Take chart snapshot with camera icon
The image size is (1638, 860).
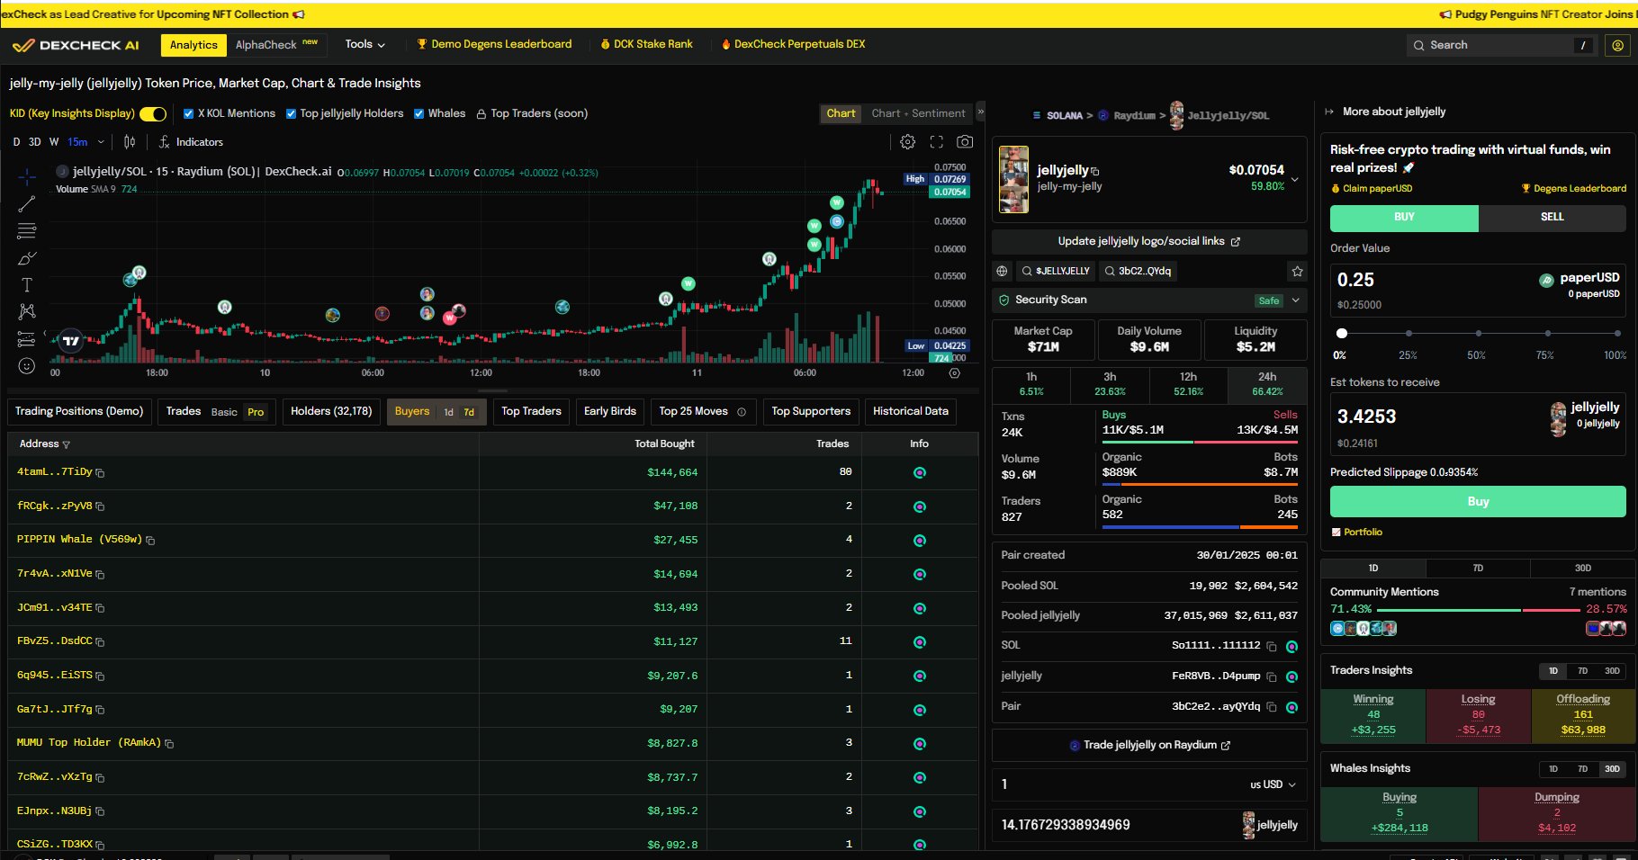click(965, 142)
